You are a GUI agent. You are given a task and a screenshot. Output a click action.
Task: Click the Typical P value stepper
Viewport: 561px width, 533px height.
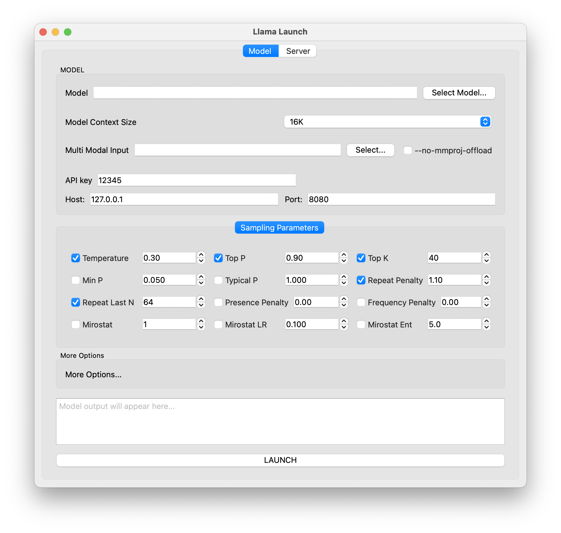[x=344, y=280]
